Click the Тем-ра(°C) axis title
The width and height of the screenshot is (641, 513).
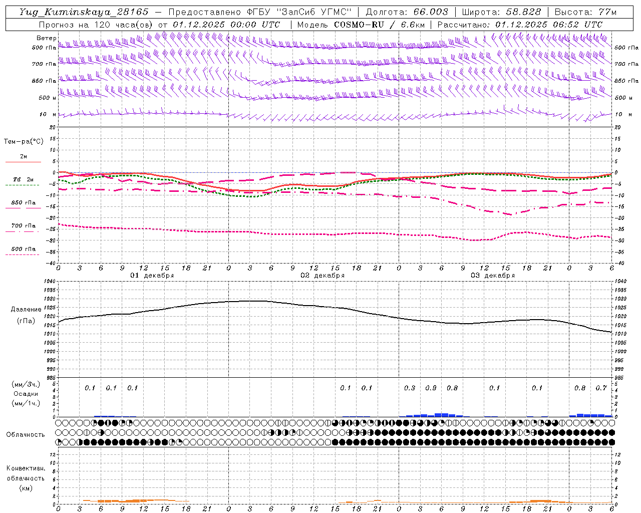(x=24, y=142)
